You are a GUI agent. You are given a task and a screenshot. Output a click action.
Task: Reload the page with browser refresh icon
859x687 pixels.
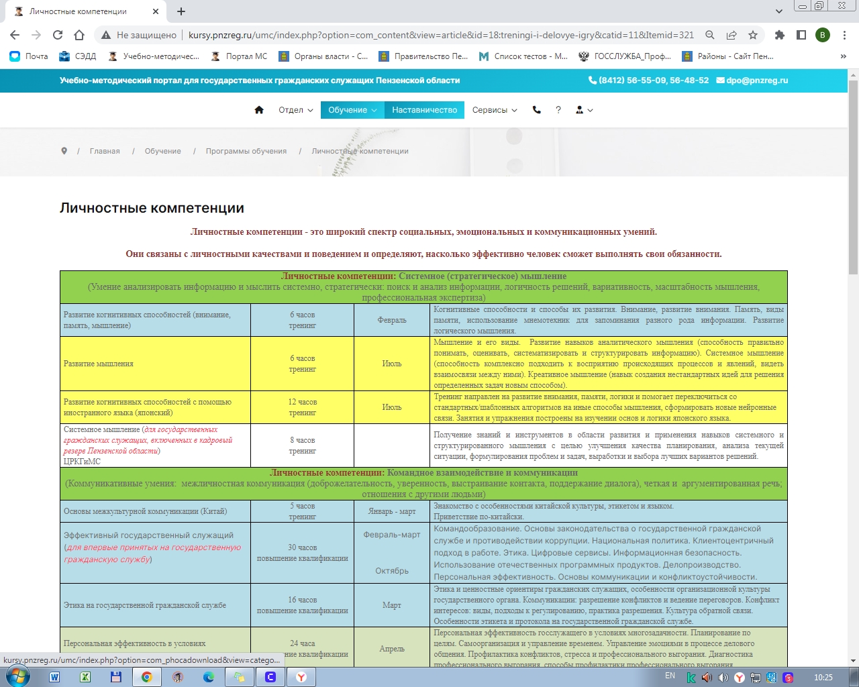(x=58, y=35)
